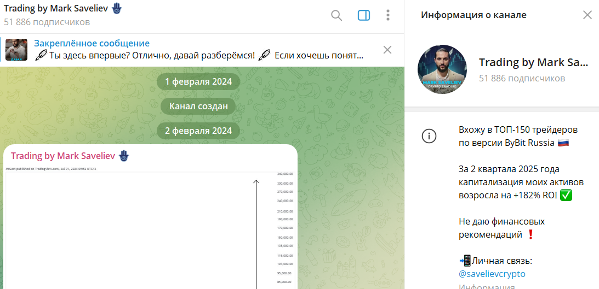Click the phone emoji beside Личная связь
599x289 pixels.
(465, 261)
